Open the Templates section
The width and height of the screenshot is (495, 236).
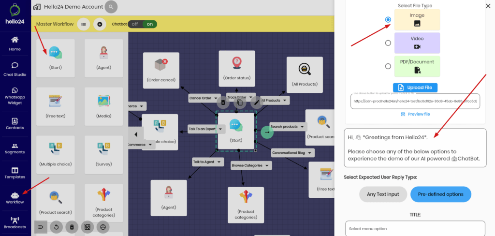pos(15,173)
